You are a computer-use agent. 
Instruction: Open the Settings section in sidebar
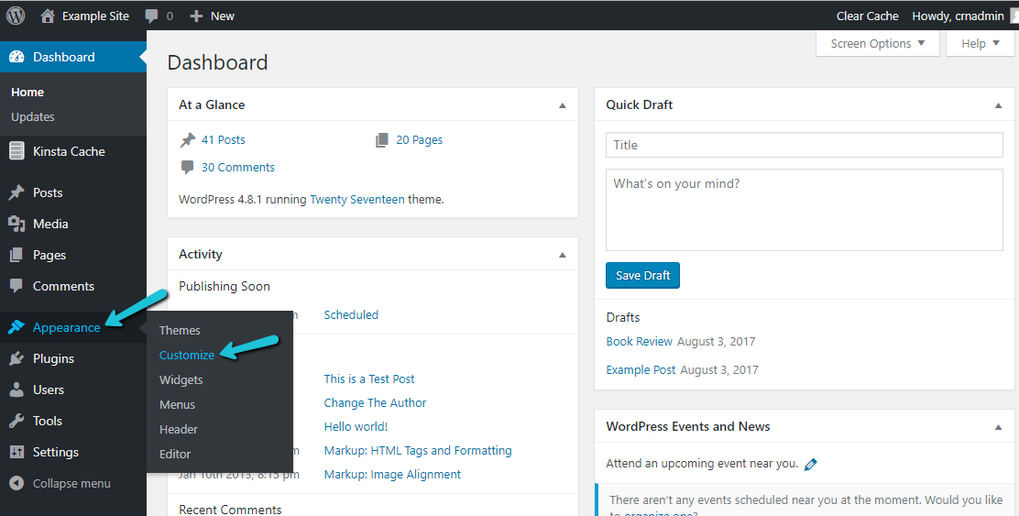click(x=55, y=452)
